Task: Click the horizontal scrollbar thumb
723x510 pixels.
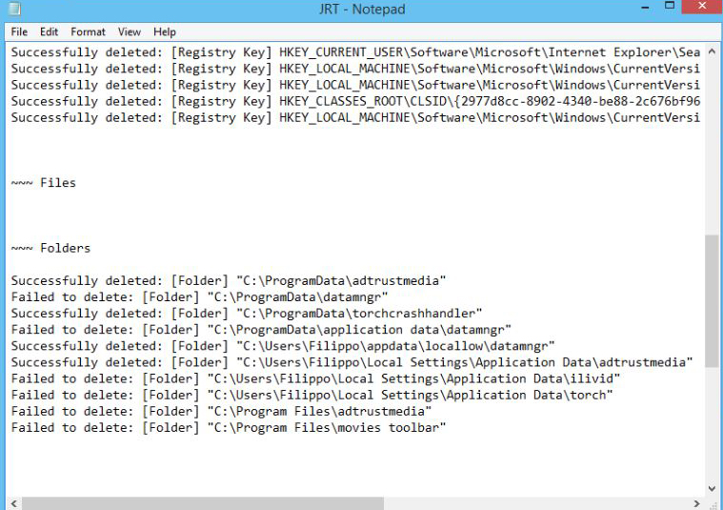Action: coord(202,502)
